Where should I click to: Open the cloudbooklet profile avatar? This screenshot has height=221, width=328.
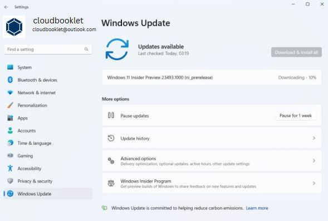14,27
